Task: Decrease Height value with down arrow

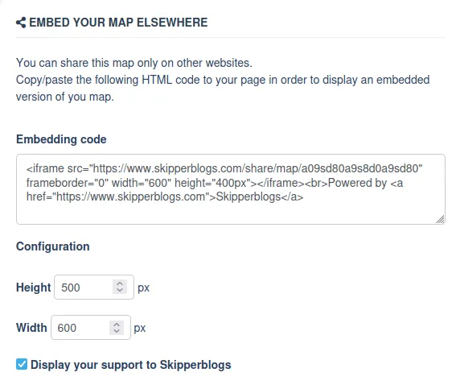Action: tap(120, 290)
